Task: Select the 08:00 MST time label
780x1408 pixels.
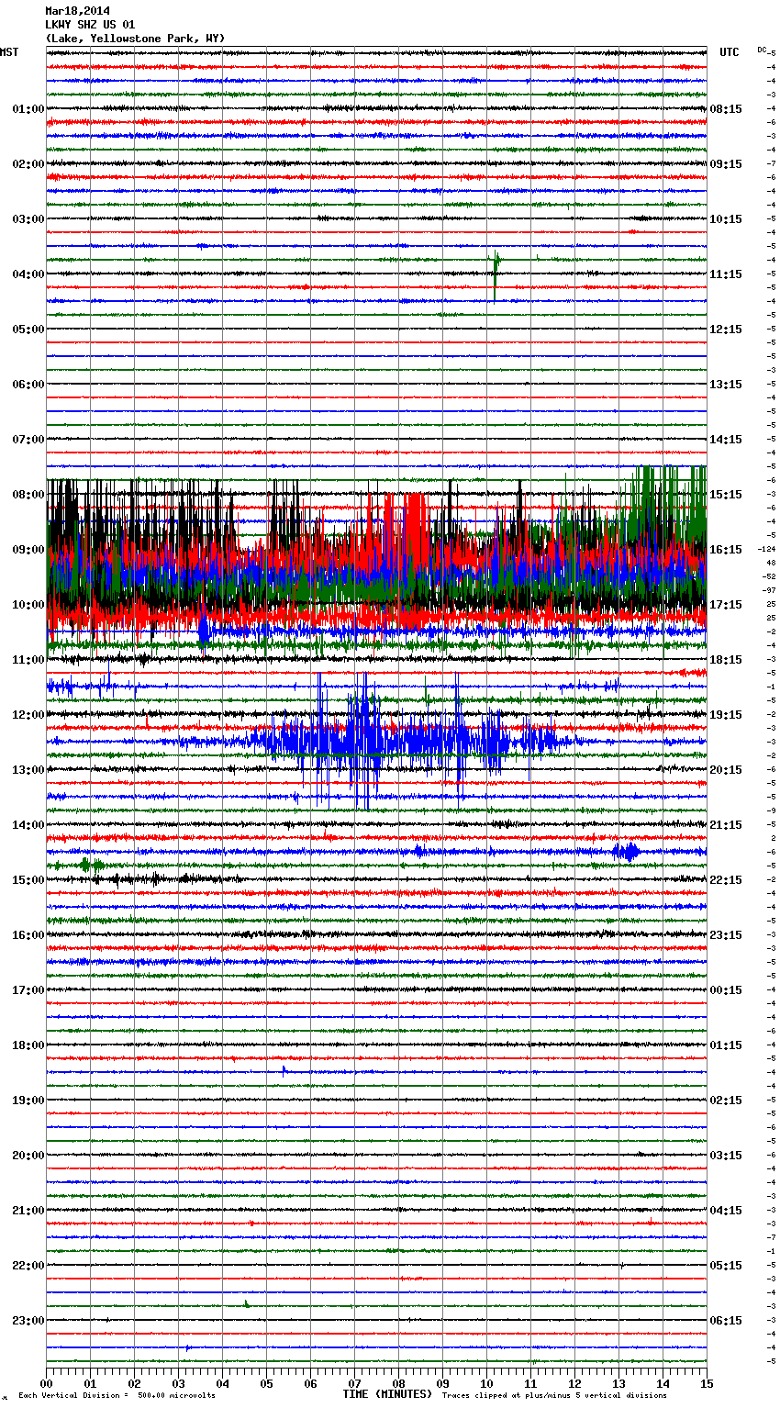Action: click(x=28, y=495)
